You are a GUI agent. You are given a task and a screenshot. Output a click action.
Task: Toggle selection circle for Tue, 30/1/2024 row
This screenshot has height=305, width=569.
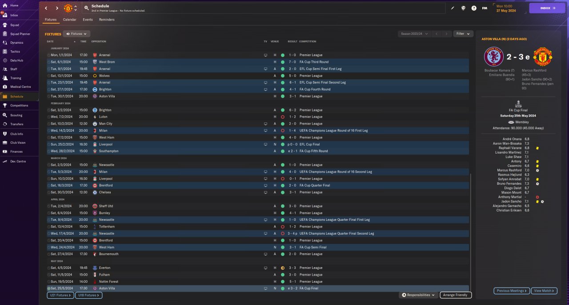coord(48,96)
